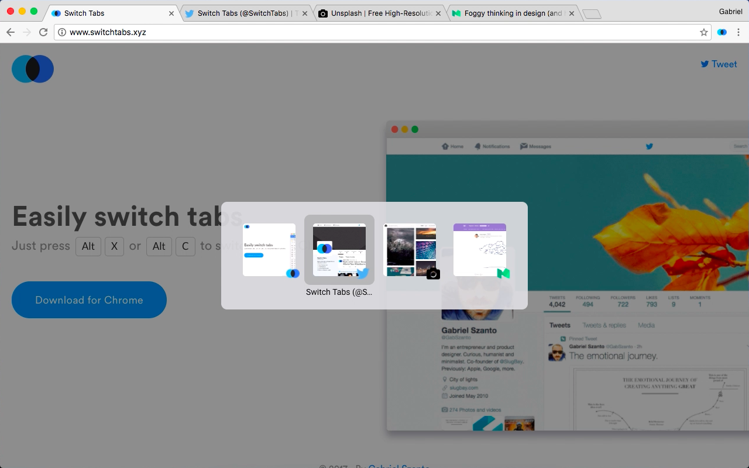749x468 pixels.
Task: Click the Followers 722 count
Action: coord(623,301)
